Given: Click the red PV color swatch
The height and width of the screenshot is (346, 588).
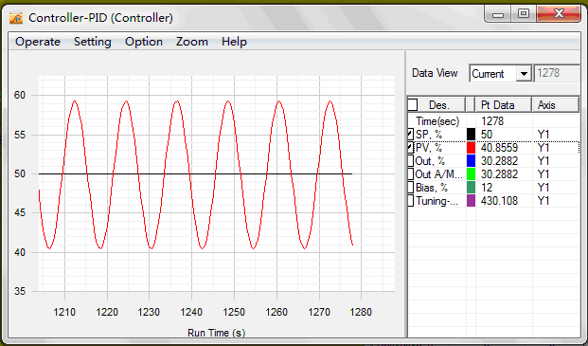Looking at the screenshot, I should coord(471,148).
